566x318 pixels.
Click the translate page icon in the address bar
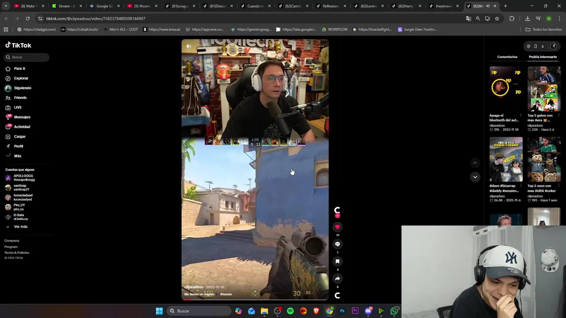point(468,19)
